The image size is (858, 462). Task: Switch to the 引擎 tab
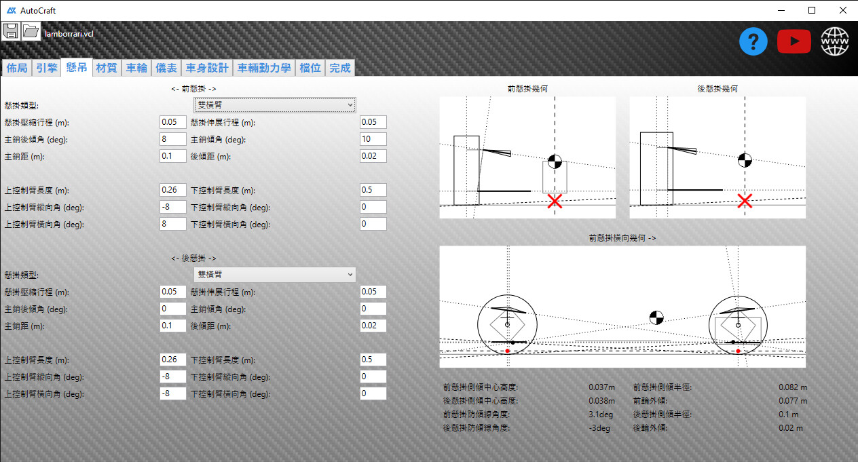pos(46,68)
